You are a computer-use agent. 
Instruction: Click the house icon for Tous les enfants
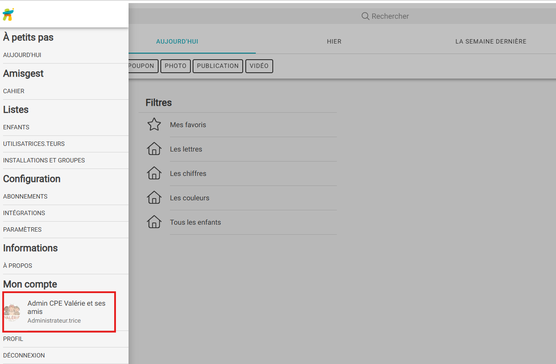coord(154,222)
